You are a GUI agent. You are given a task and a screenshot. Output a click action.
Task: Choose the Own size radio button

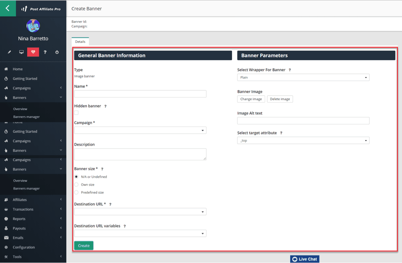pyautogui.click(x=76, y=185)
